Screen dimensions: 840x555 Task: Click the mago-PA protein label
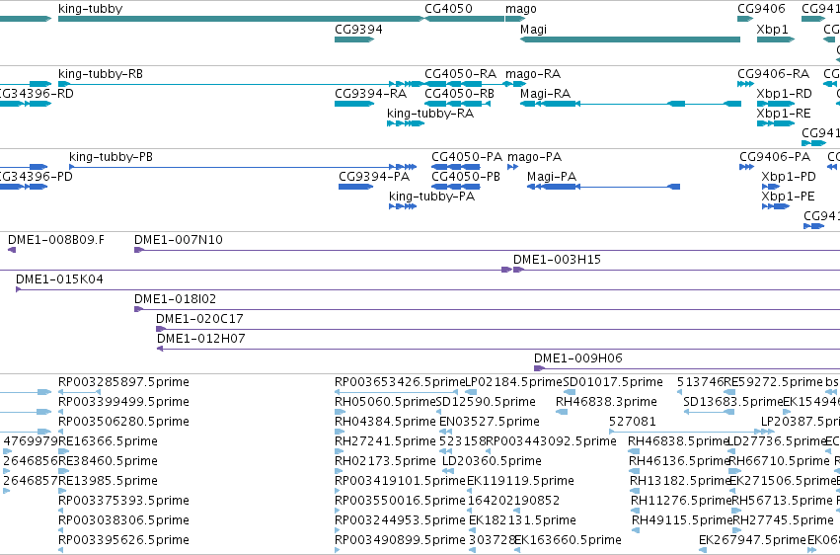click(x=535, y=157)
